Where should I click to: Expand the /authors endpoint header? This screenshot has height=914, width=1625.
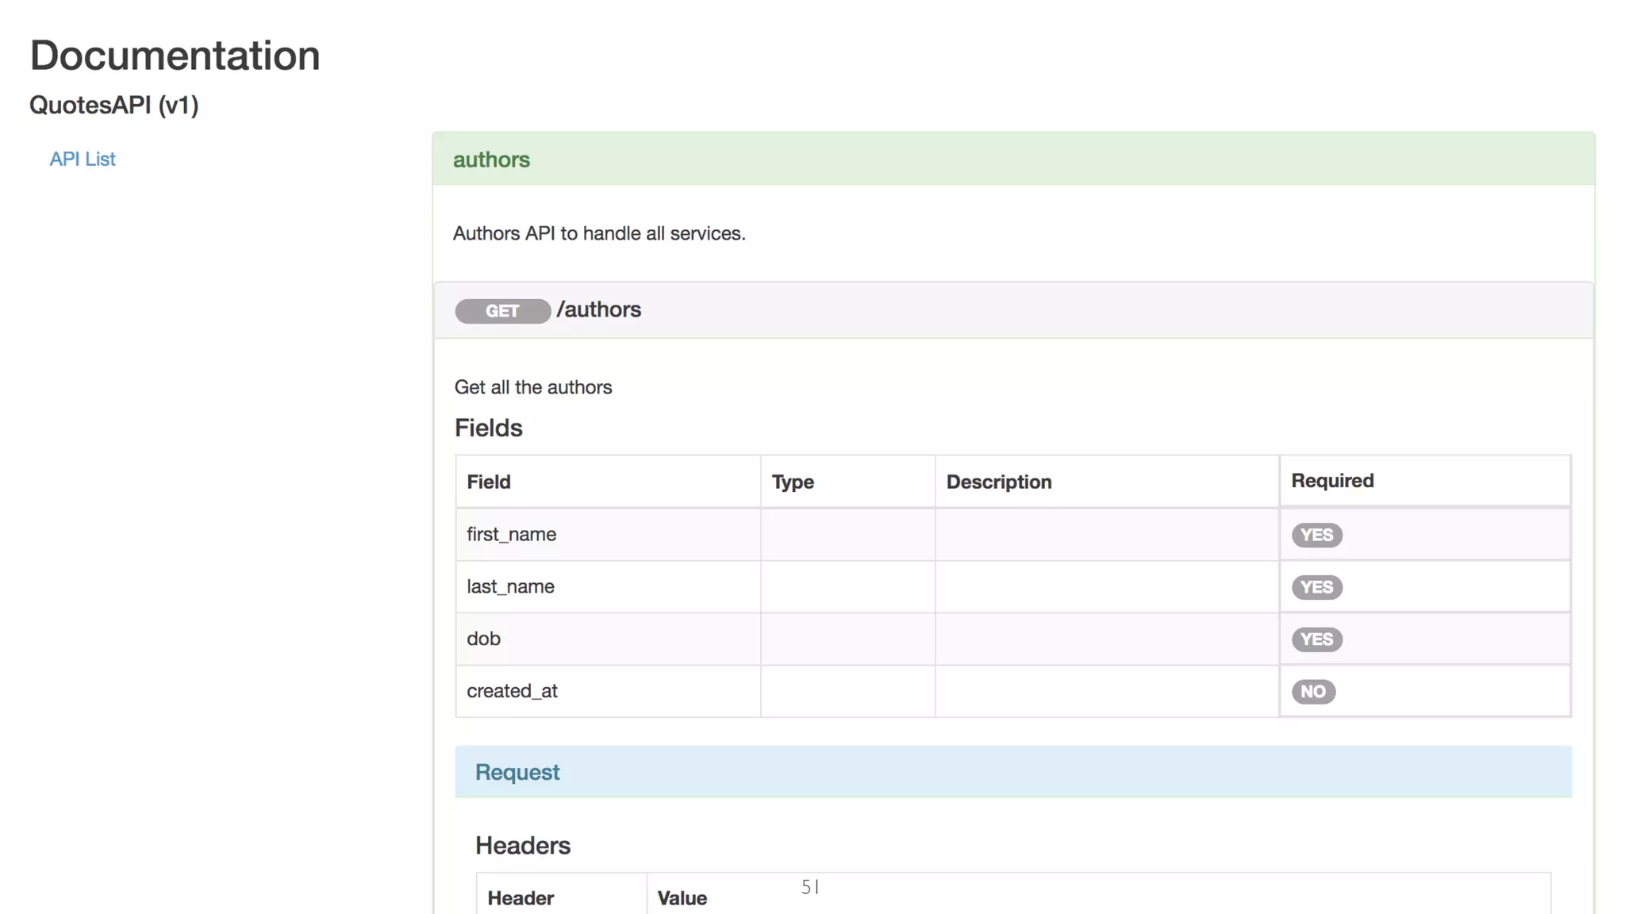point(599,309)
